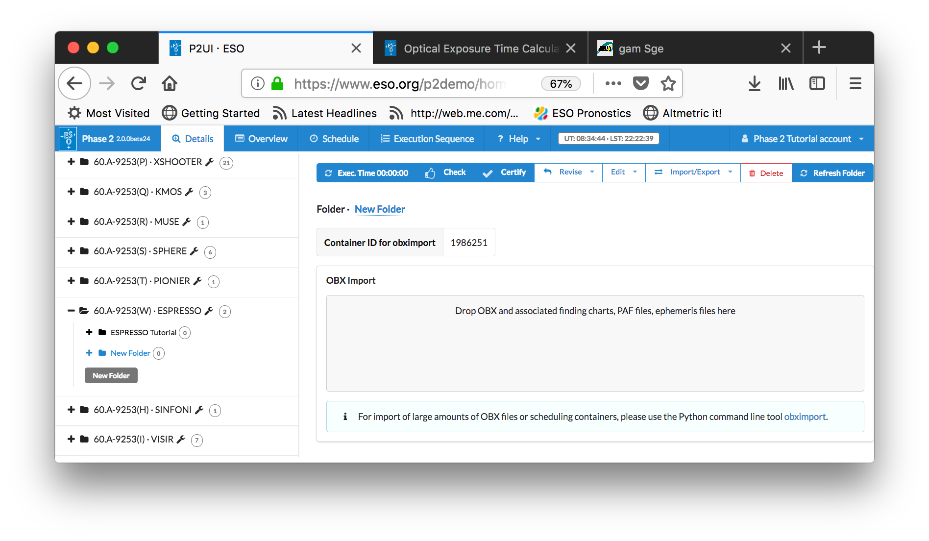
Task: Click wrench icon next to XSHOOTER
Action: click(x=209, y=162)
